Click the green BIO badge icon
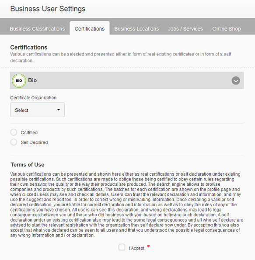Viewport: 255px width, 260px height. tap(19, 80)
